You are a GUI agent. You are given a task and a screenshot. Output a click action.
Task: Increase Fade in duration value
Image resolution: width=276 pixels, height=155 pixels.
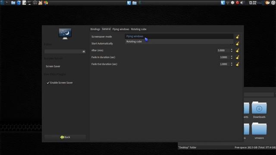tap(232, 56)
